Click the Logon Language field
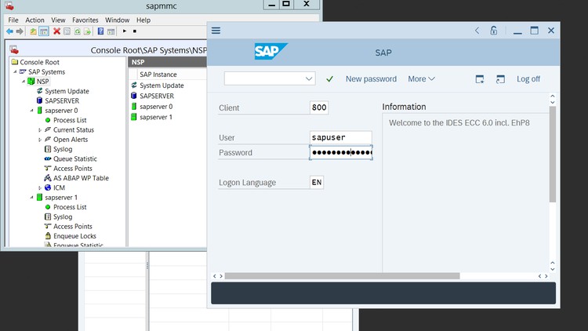The image size is (588, 331). click(x=317, y=183)
